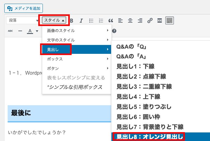Toggle bold formatting
Image resolution: width=210 pixels, height=141 pixels.
tap(72, 21)
